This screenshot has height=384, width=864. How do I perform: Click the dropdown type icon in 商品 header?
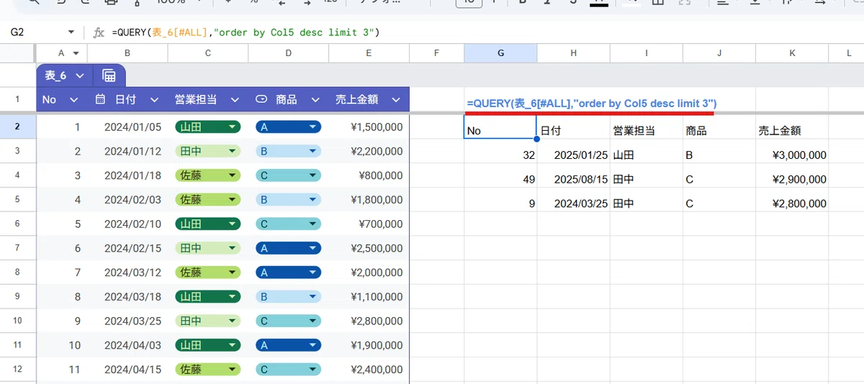pos(261,99)
